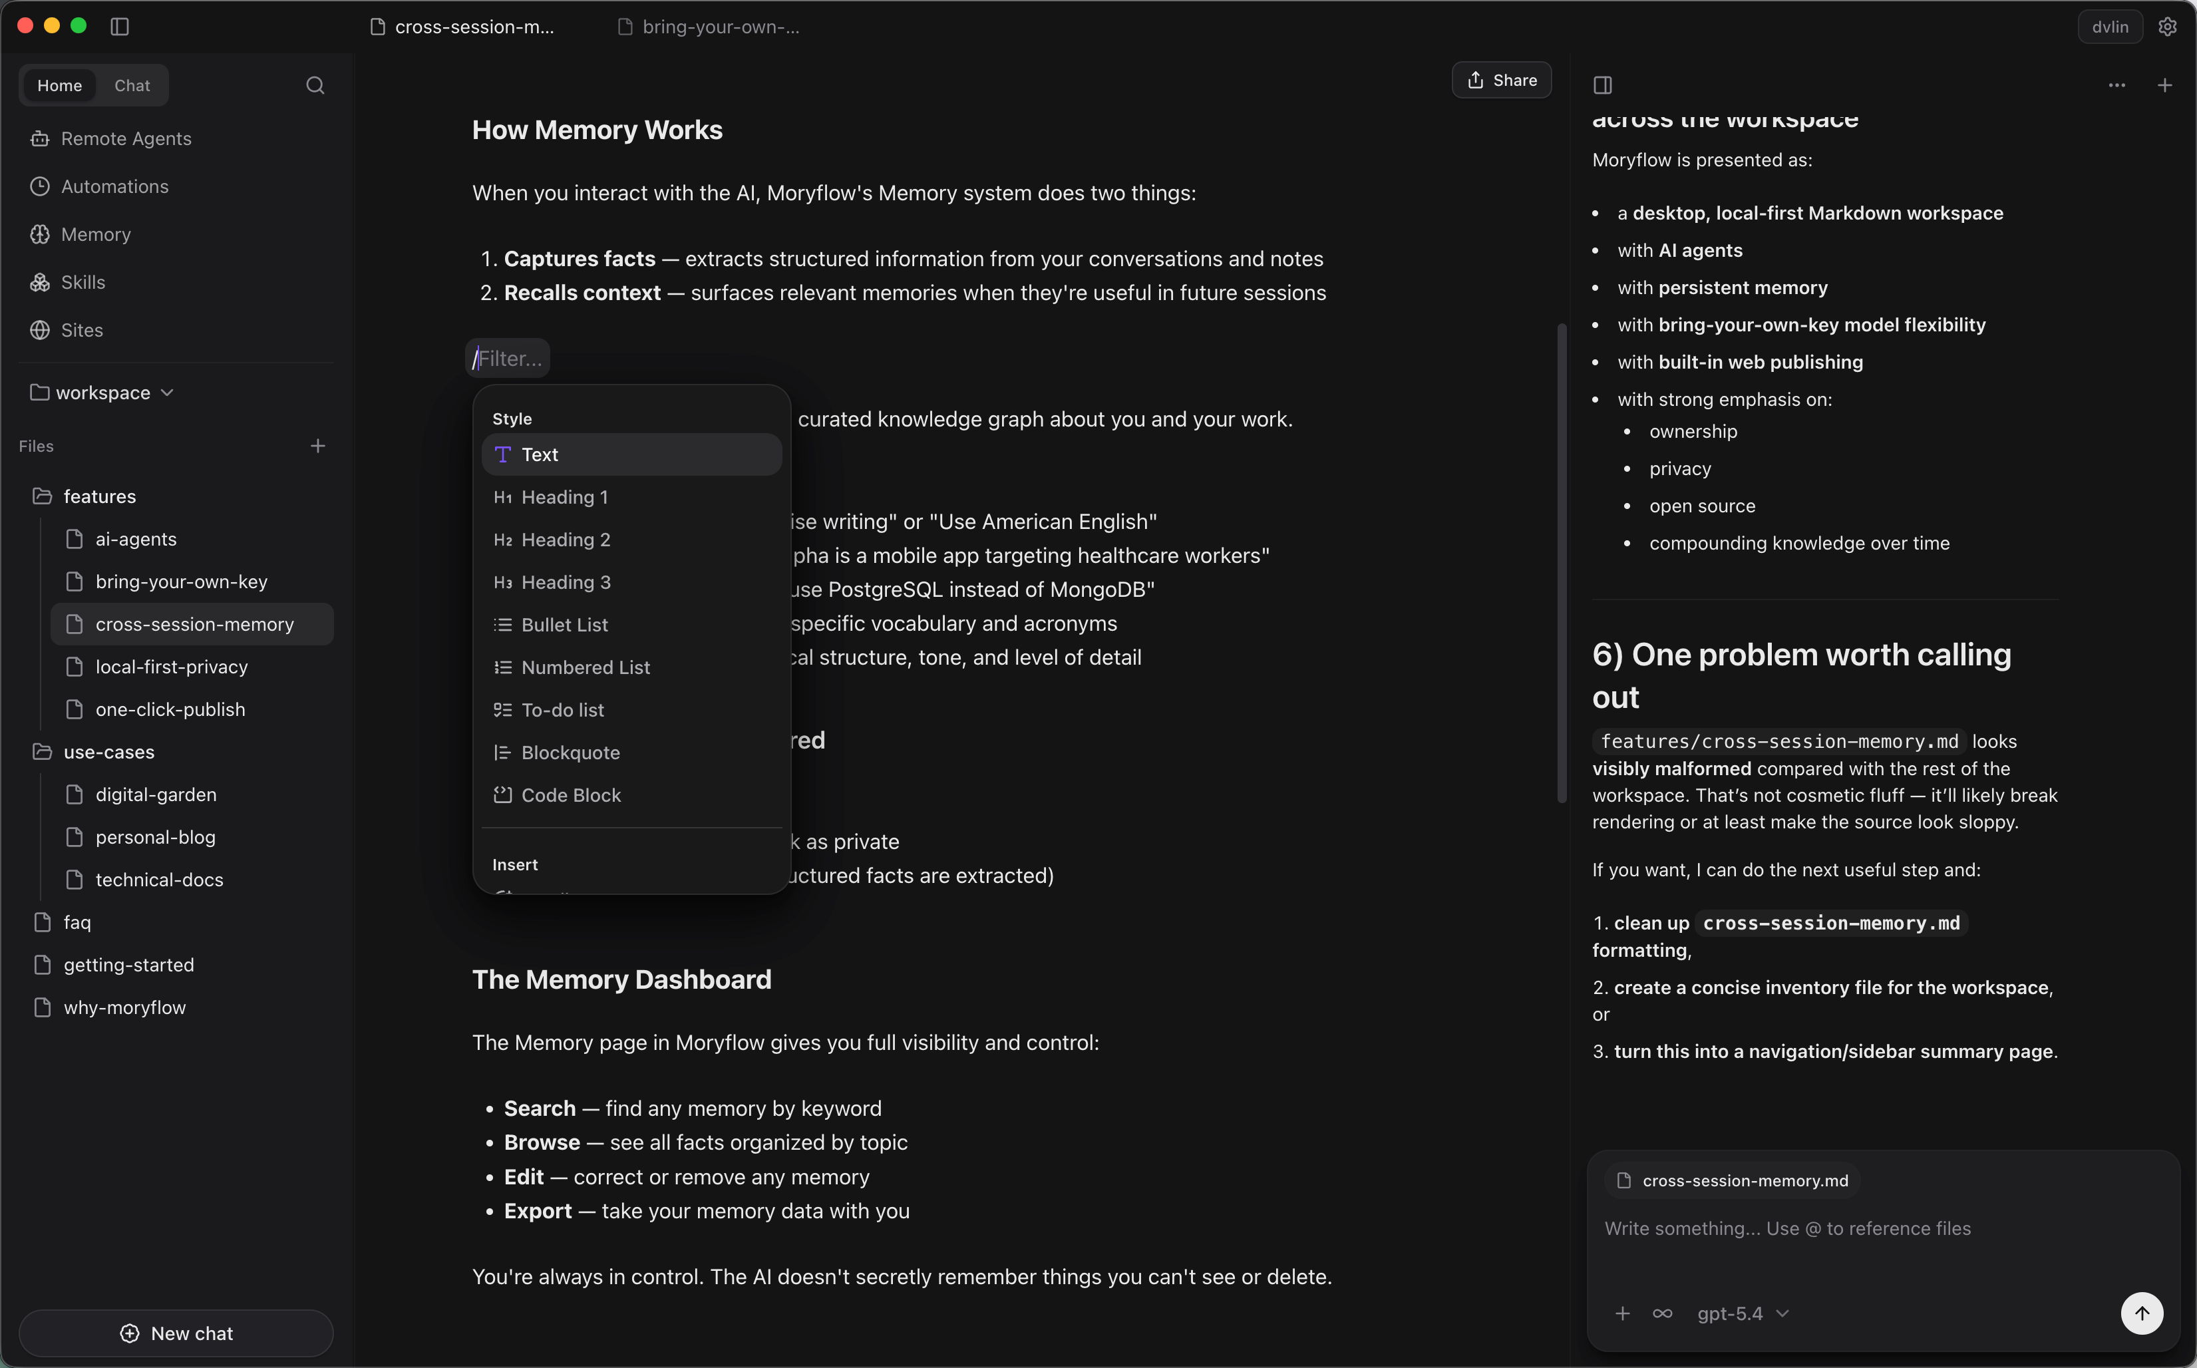
Task: Click the sidebar search icon
Action: pyautogui.click(x=315, y=85)
